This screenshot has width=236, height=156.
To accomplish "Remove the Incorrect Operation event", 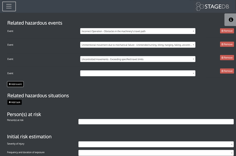I will [227, 31].
